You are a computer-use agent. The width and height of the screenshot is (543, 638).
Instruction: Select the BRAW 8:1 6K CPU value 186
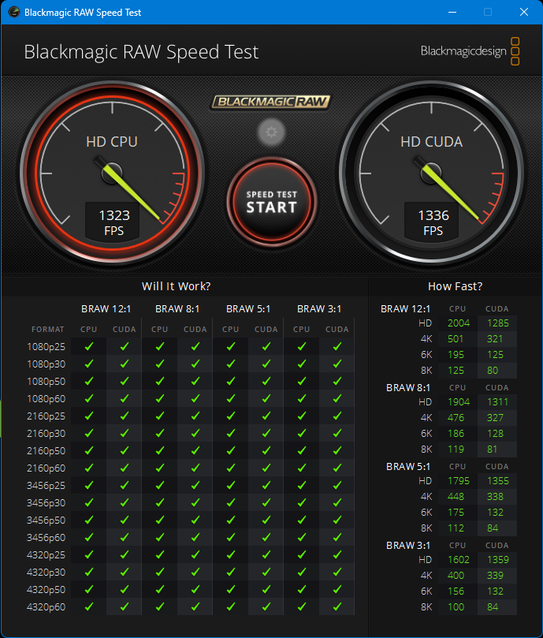[456, 434]
